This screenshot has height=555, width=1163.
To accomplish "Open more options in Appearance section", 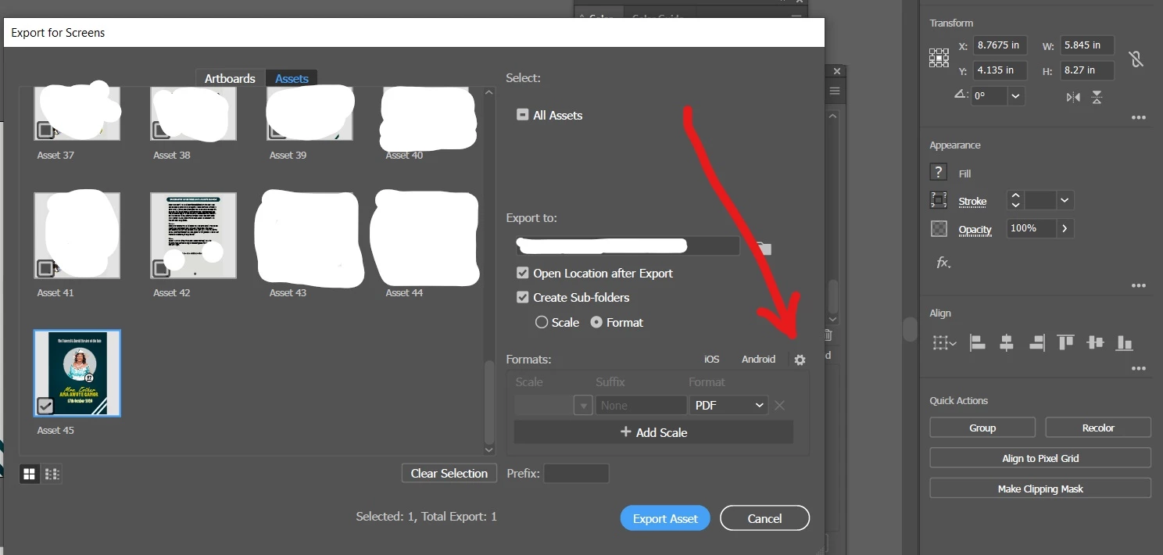I will click(1139, 286).
